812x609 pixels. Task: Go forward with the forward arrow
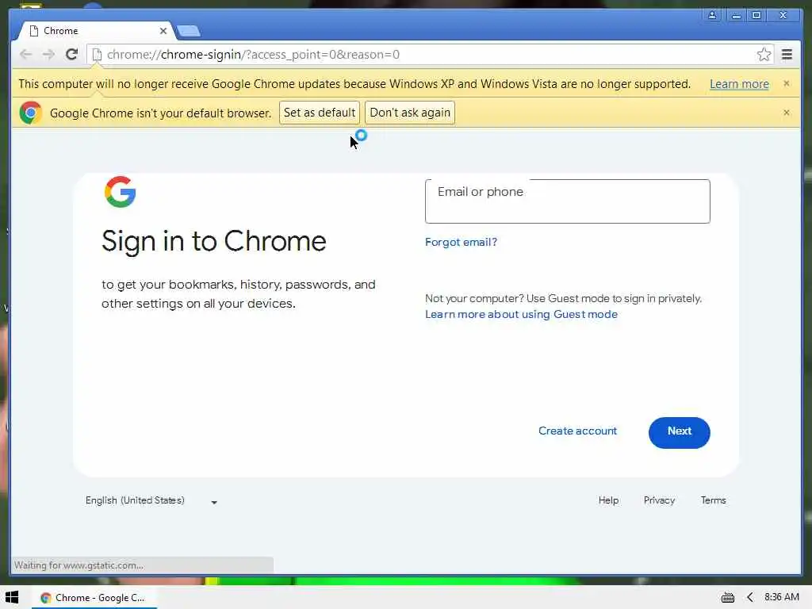(x=48, y=55)
